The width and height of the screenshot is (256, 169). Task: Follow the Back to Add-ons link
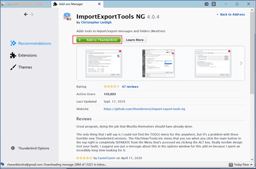click(232, 14)
